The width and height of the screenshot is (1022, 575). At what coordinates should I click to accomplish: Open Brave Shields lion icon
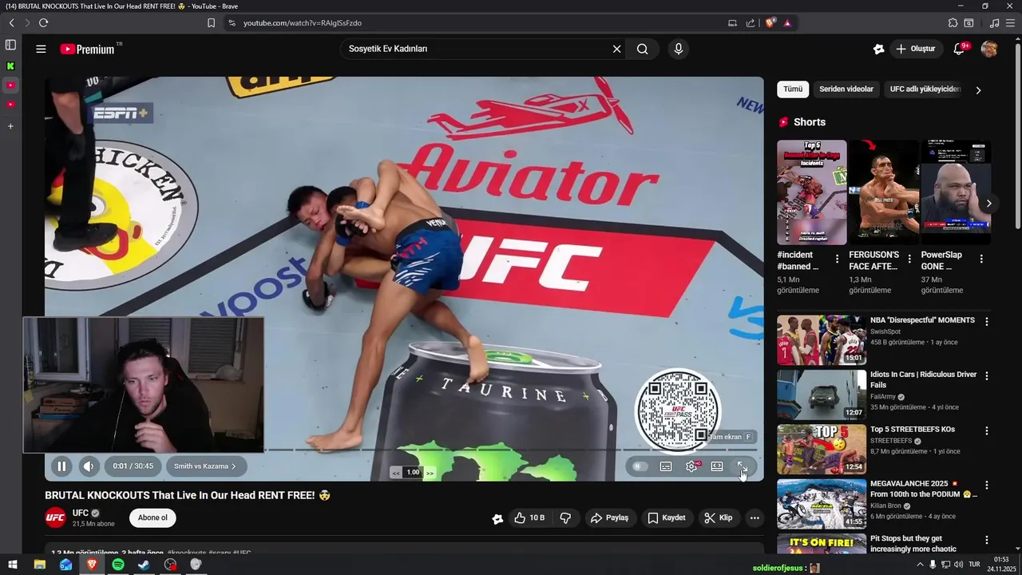coord(770,23)
